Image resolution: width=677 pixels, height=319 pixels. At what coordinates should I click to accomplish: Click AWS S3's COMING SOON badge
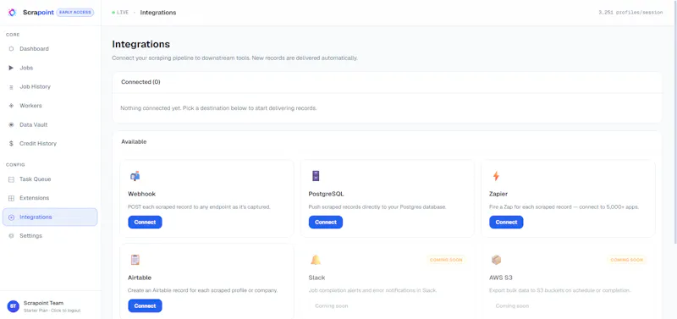click(627, 260)
